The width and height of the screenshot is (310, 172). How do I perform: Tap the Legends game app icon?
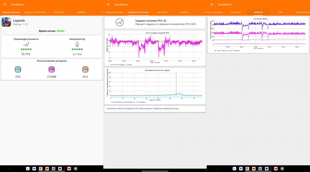pyautogui.click(x=6, y=22)
